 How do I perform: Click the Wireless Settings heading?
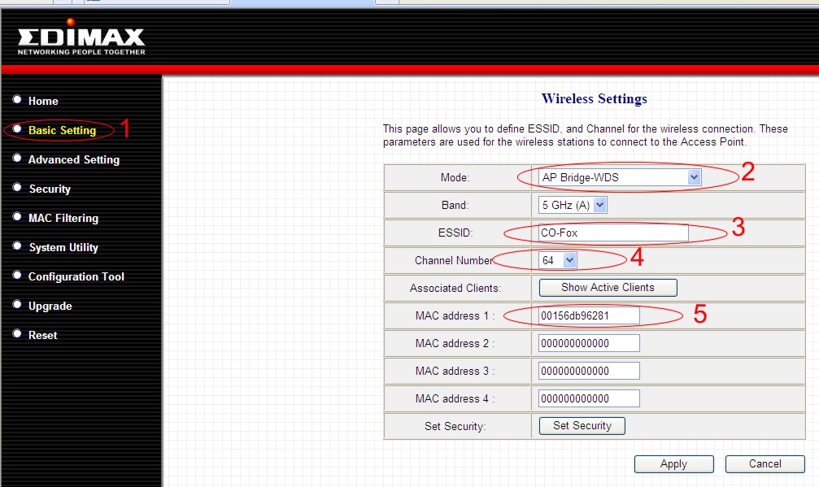point(595,98)
